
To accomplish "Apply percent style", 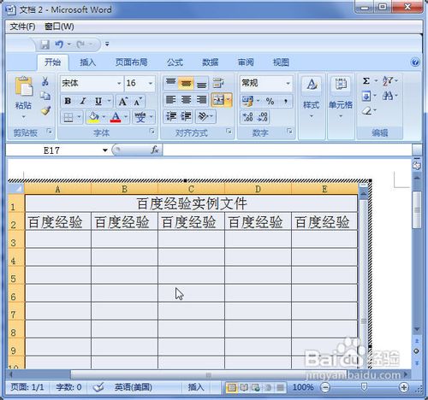I will [x=270, y=101].
